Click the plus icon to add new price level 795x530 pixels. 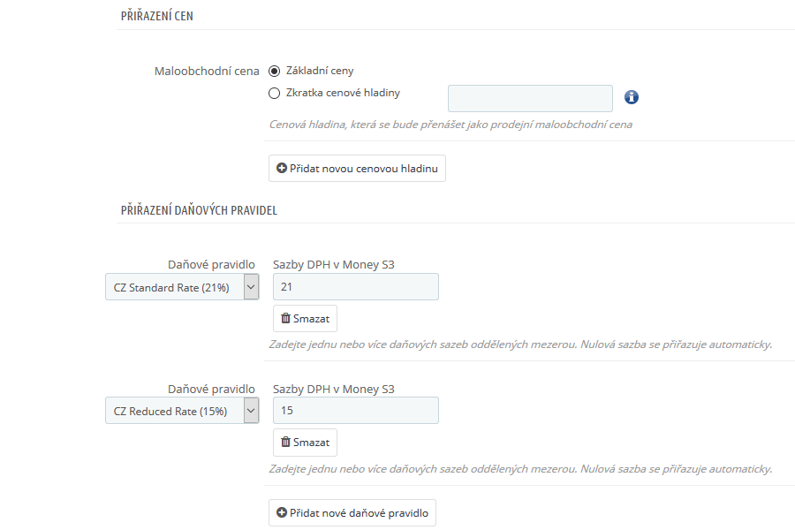282,168
